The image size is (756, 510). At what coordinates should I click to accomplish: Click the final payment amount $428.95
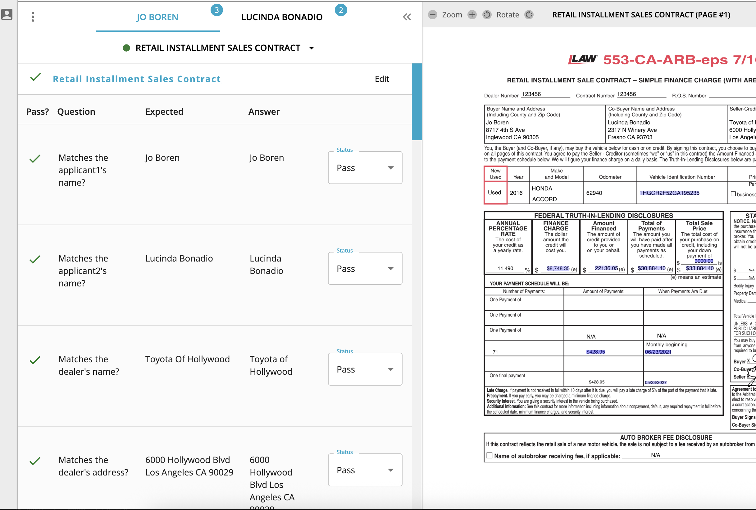596,382
